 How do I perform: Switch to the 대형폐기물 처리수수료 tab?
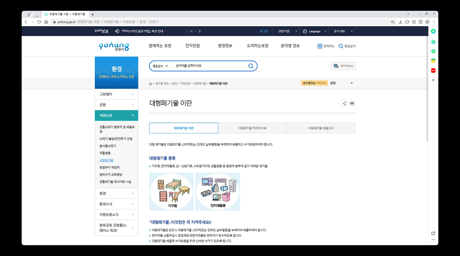[x=252, y=128]
